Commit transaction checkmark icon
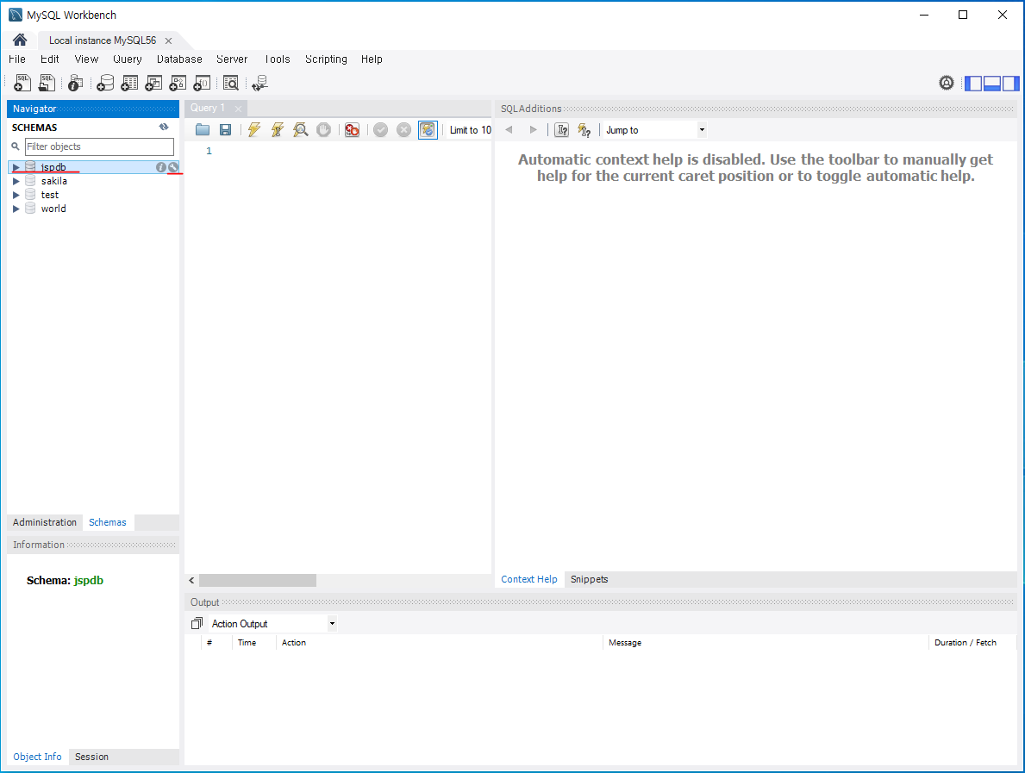The width and height of the screenshot is (1025, 773). click(x=380, y=130)
